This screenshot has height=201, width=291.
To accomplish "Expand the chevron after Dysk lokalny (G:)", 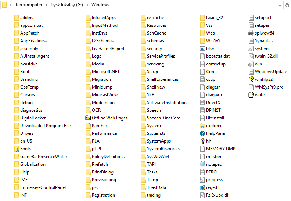I will click(87, 5).
